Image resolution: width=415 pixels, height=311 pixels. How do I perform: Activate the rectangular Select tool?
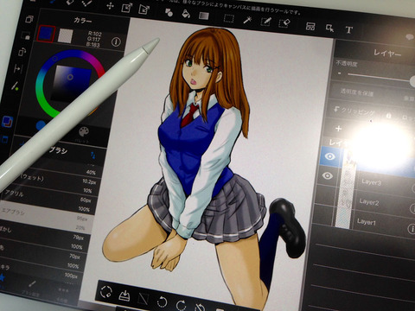tap(229, 18)
